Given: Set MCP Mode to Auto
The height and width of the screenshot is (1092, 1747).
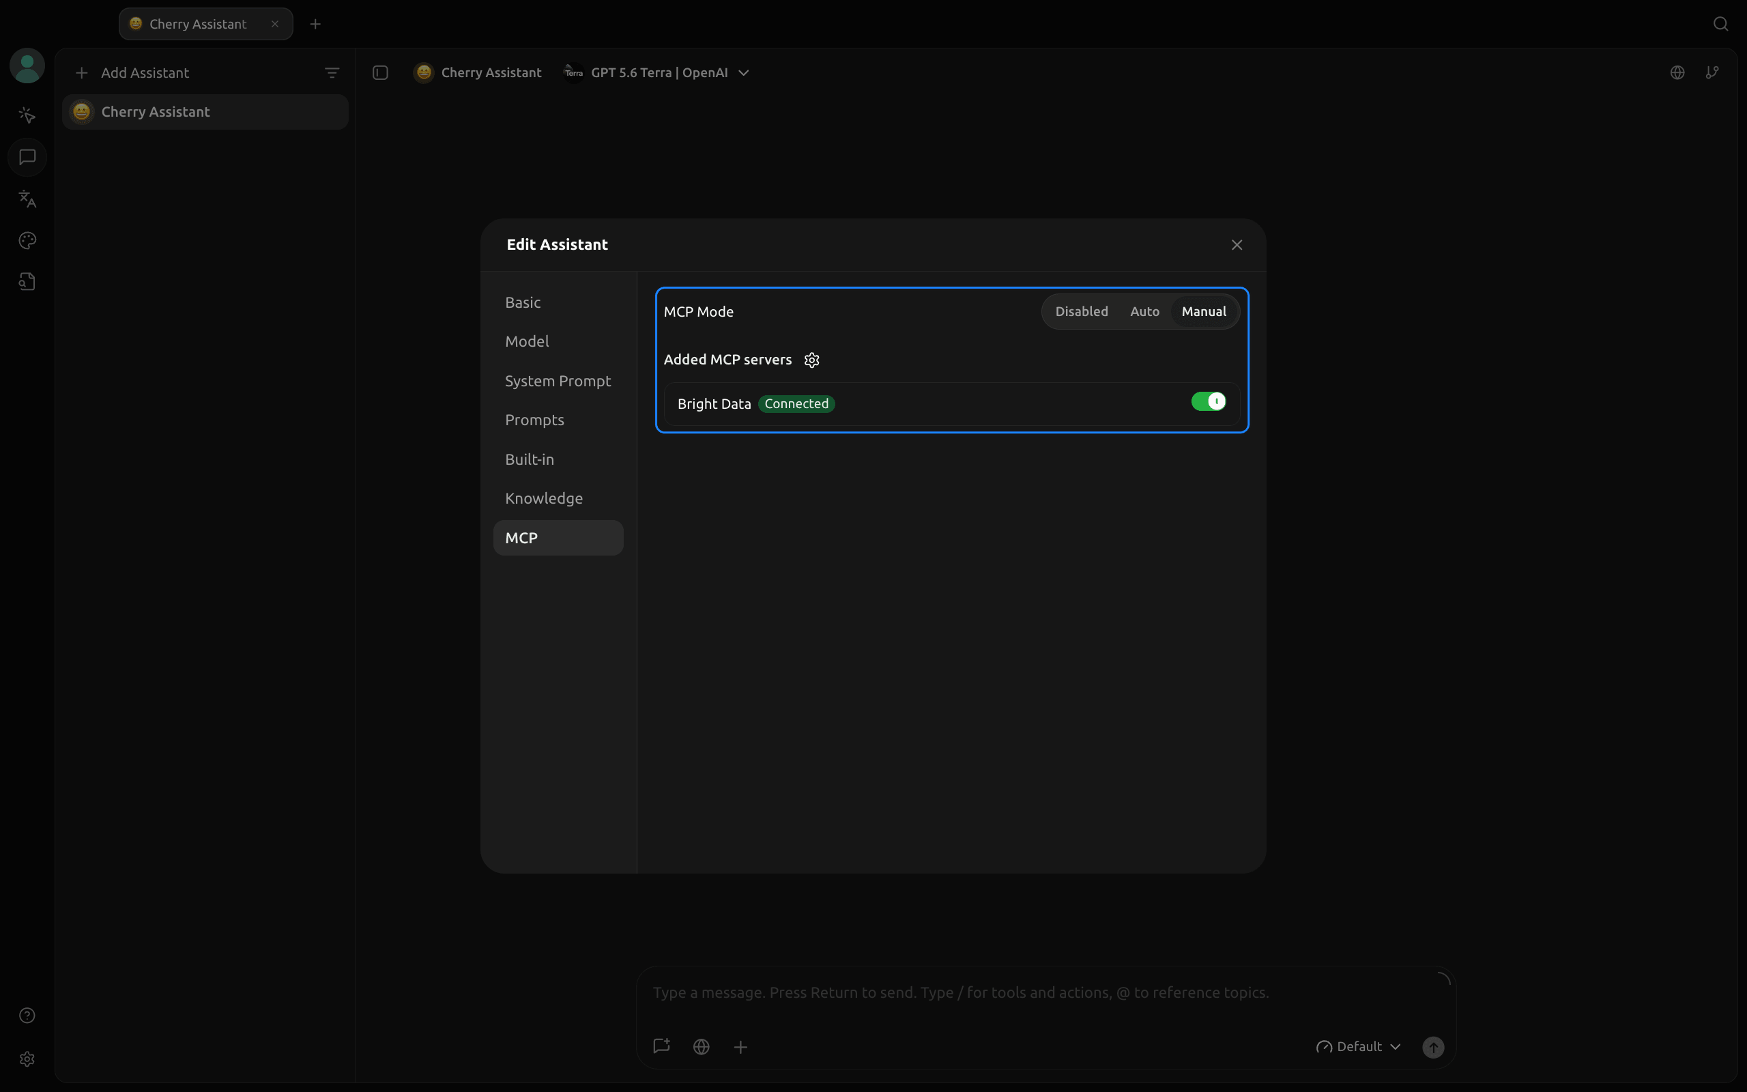Looking at the screenshot, I should [x=1145, y=312].
